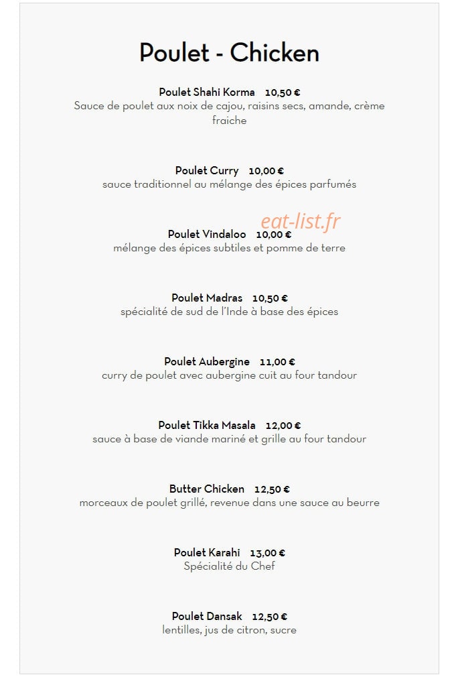454x685 pixels.
Task: Select the Poulet Dansak dish name
Action: pos(207,617)
